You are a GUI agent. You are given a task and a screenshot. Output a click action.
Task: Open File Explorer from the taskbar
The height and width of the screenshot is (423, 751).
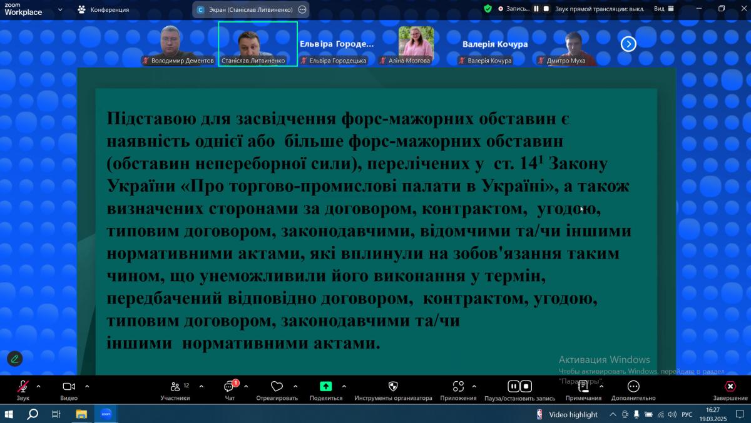(81, 414)
